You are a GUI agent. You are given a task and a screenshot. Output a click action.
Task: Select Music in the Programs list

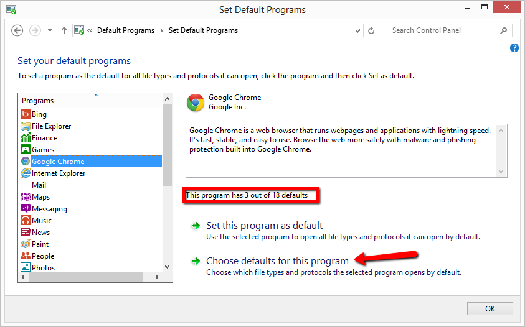pyautogui.click(x=42, y=220)
